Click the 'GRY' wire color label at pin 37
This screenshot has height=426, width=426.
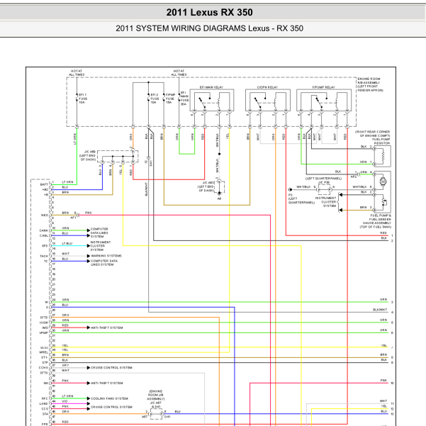coord(65,366)
